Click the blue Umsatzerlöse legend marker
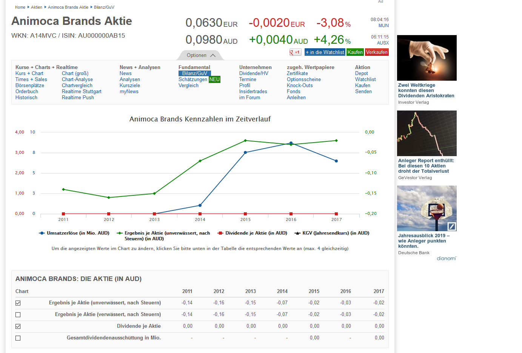The height and width of the screenshot is (353, 522). tap(42, 233)
